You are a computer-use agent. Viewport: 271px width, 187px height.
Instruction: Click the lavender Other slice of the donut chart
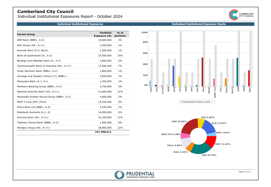pyautogui.click(x=187, y=142)
